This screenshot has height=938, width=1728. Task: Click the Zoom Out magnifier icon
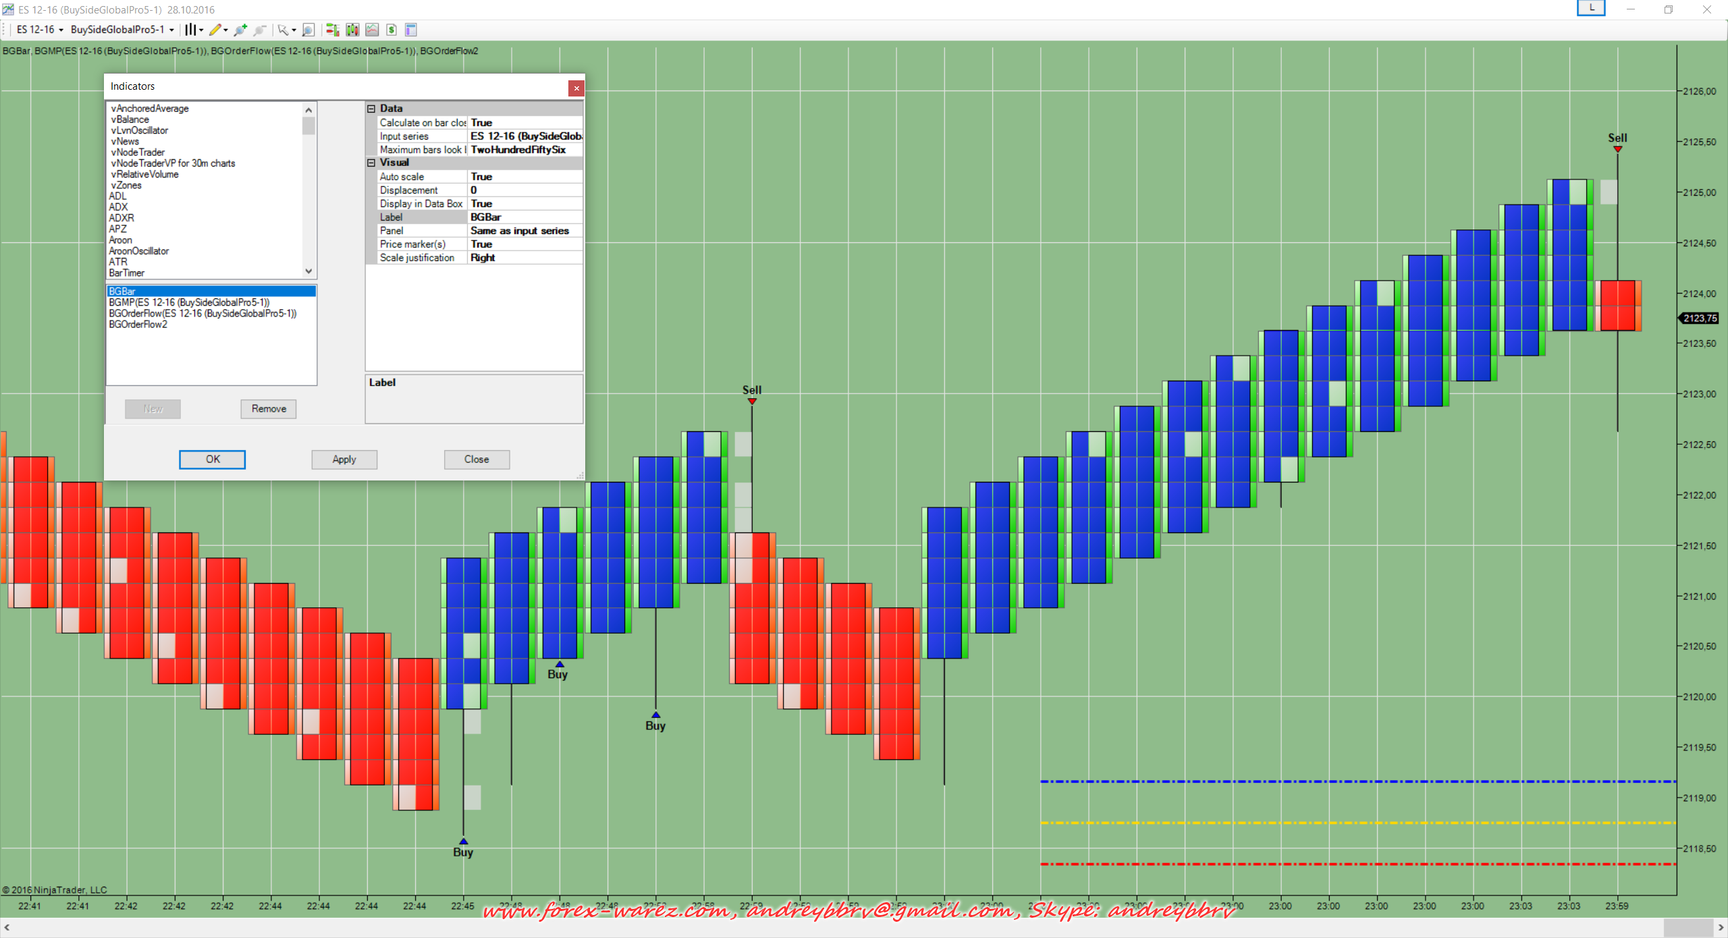tap(260, 30)
